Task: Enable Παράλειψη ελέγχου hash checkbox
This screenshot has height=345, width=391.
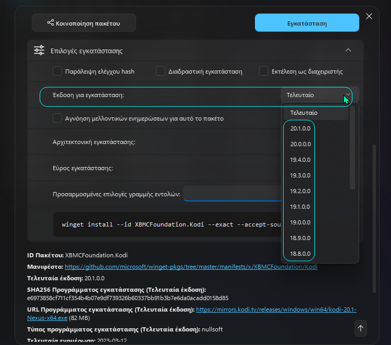Action: [x=57, y=71]
